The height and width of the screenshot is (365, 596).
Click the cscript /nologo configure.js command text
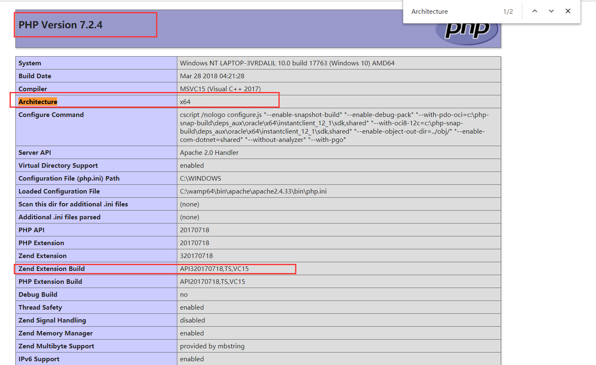(x=335, y=127)
